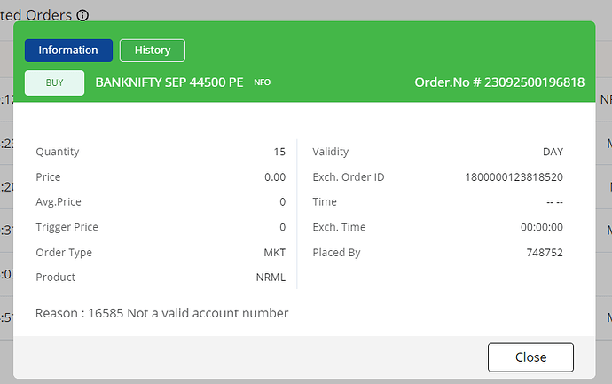Click the Price value 0.00
The height and width of the screenshot is (384, 612).
[x=275, y=177]
